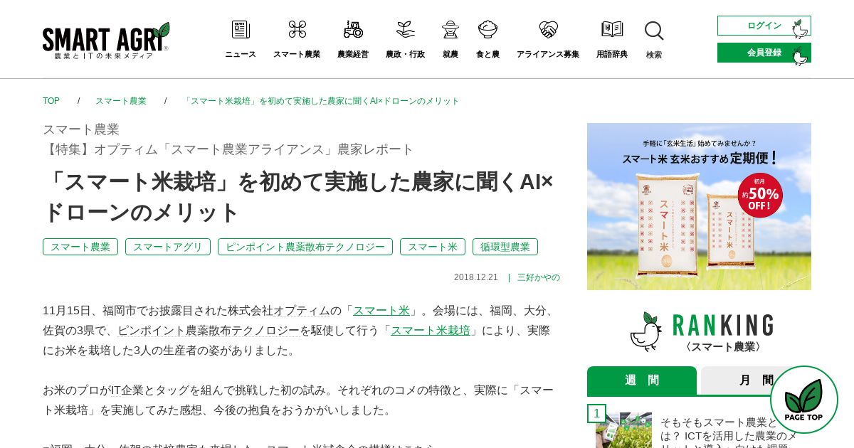854x448 pixels.
Task: Open ranking article そもそもスマート農業とは
Action: coord(729,432)
